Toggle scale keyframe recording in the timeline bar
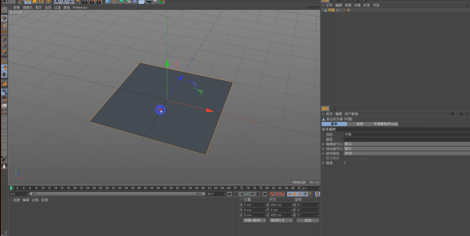The height and width of the screenshot is (236, 470). tap(295, 194)
